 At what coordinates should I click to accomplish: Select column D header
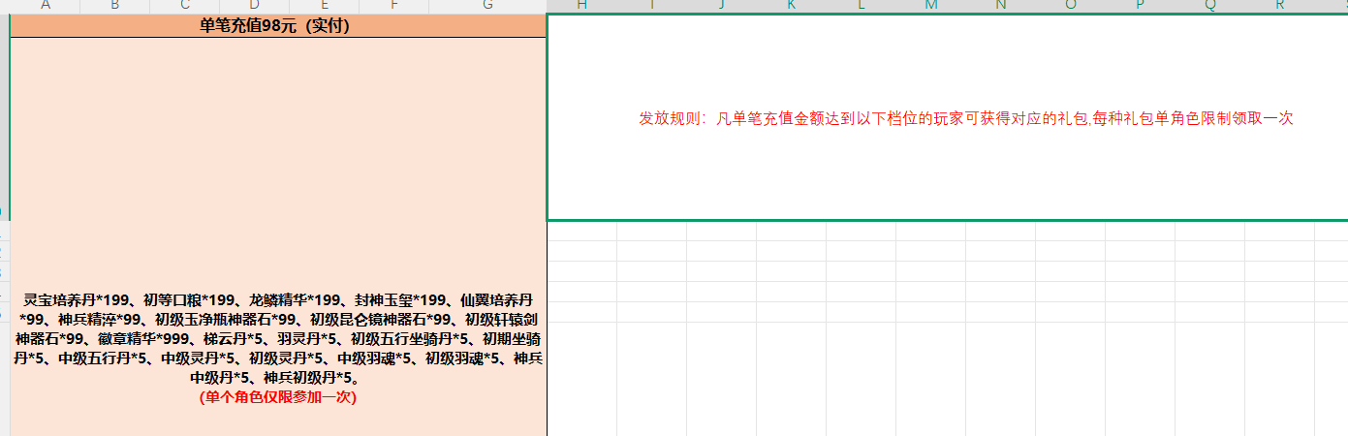click(255, 6)
